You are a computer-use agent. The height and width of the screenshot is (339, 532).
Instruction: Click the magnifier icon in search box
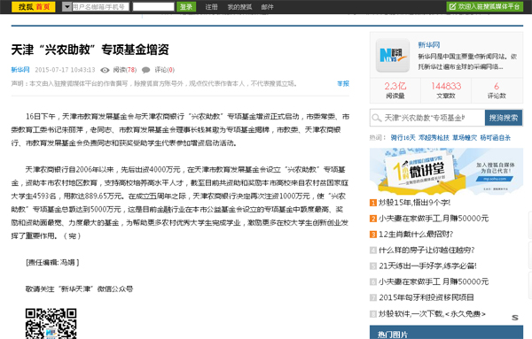(376, 118)
